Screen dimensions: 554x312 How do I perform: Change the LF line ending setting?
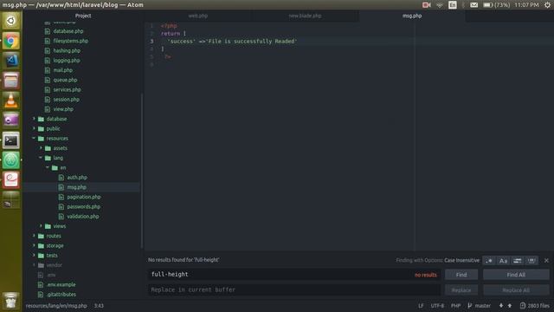coord(421,306)
